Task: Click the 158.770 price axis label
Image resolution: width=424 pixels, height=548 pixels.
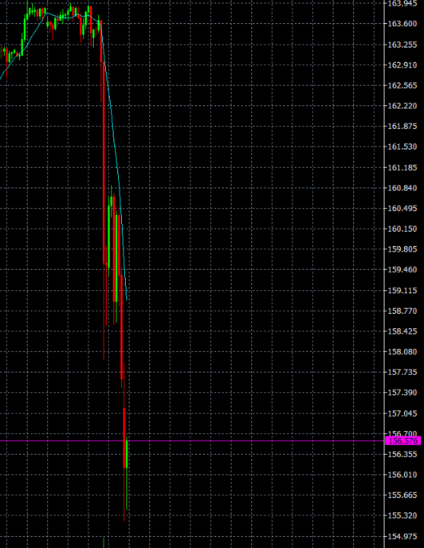Action: click(x=402, y=311)
